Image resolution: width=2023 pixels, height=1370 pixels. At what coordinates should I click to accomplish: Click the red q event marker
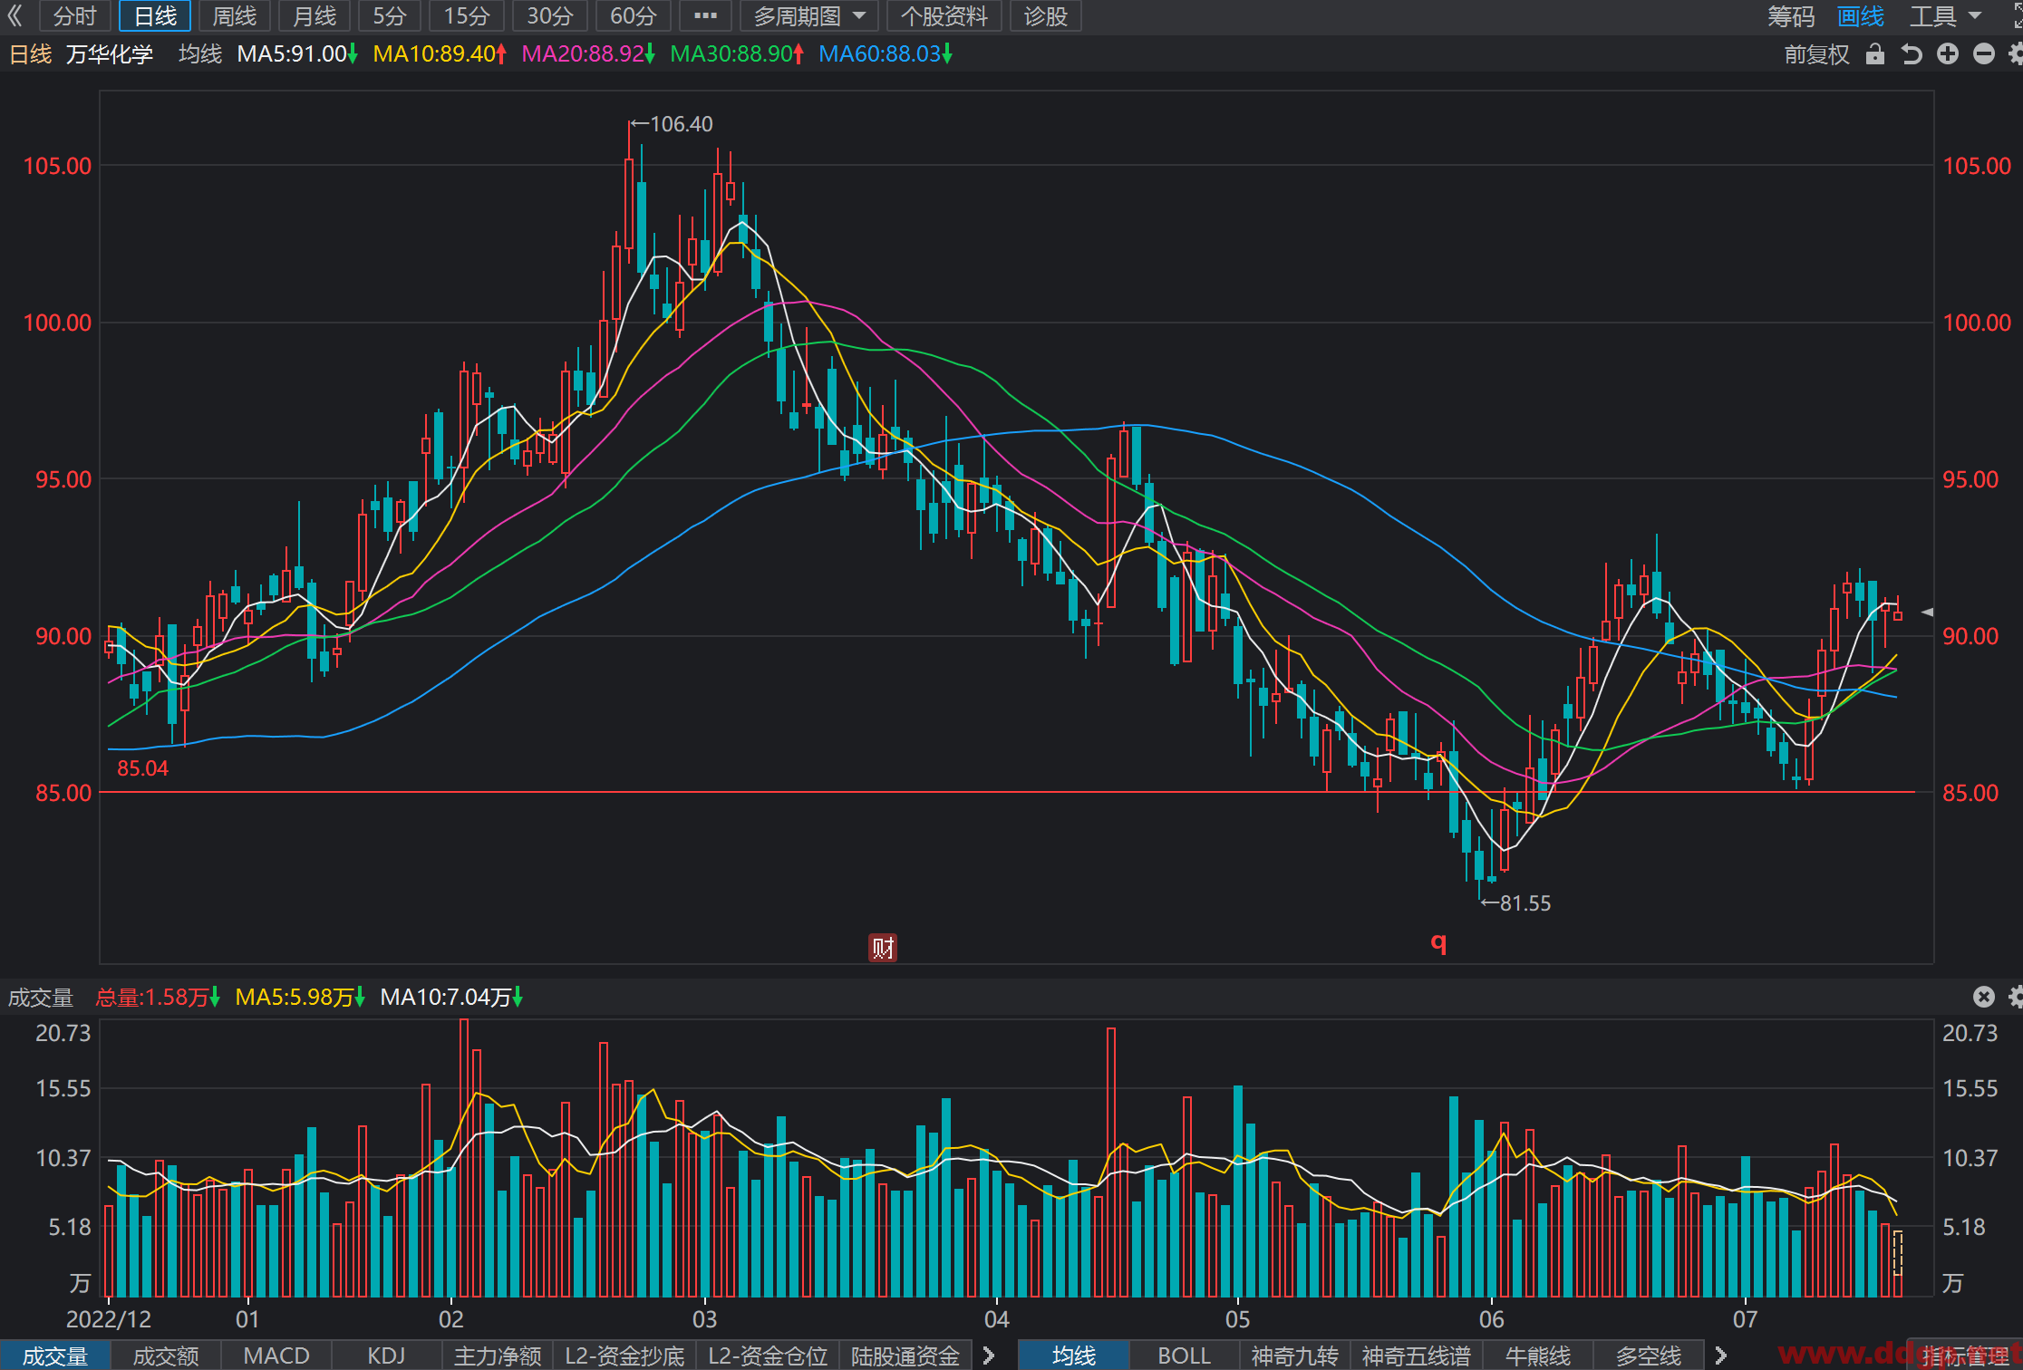1438,943
